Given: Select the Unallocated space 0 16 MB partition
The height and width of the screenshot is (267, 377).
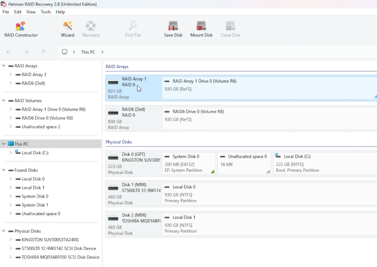Looking at the screenshot, I should [244, 164].
